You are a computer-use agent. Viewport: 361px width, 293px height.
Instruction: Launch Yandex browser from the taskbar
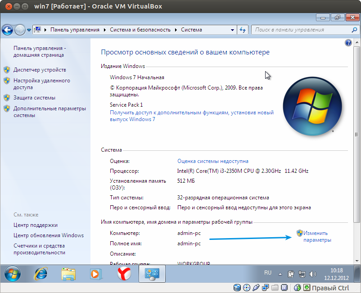tap(124, 274)
